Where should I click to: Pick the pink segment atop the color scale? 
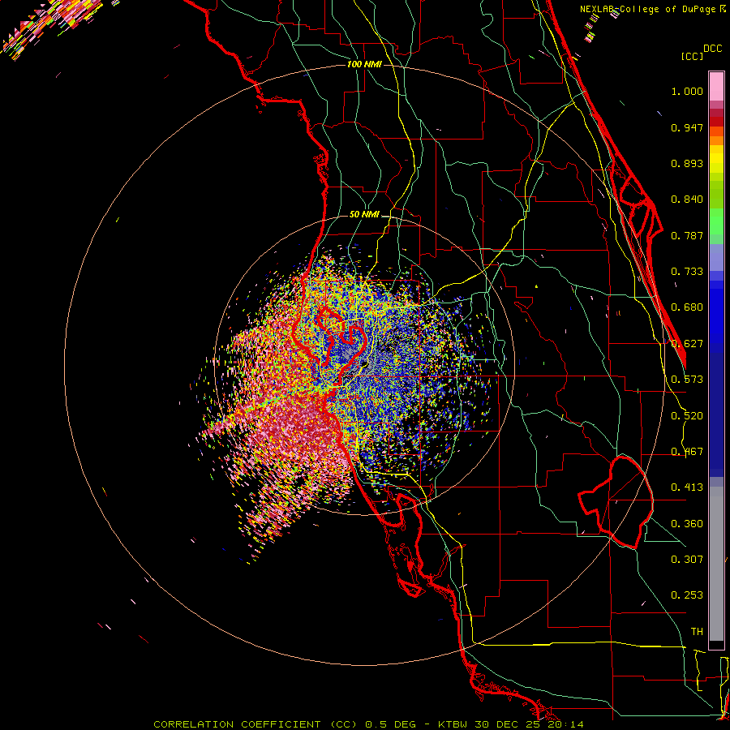[x=716, y=86]
